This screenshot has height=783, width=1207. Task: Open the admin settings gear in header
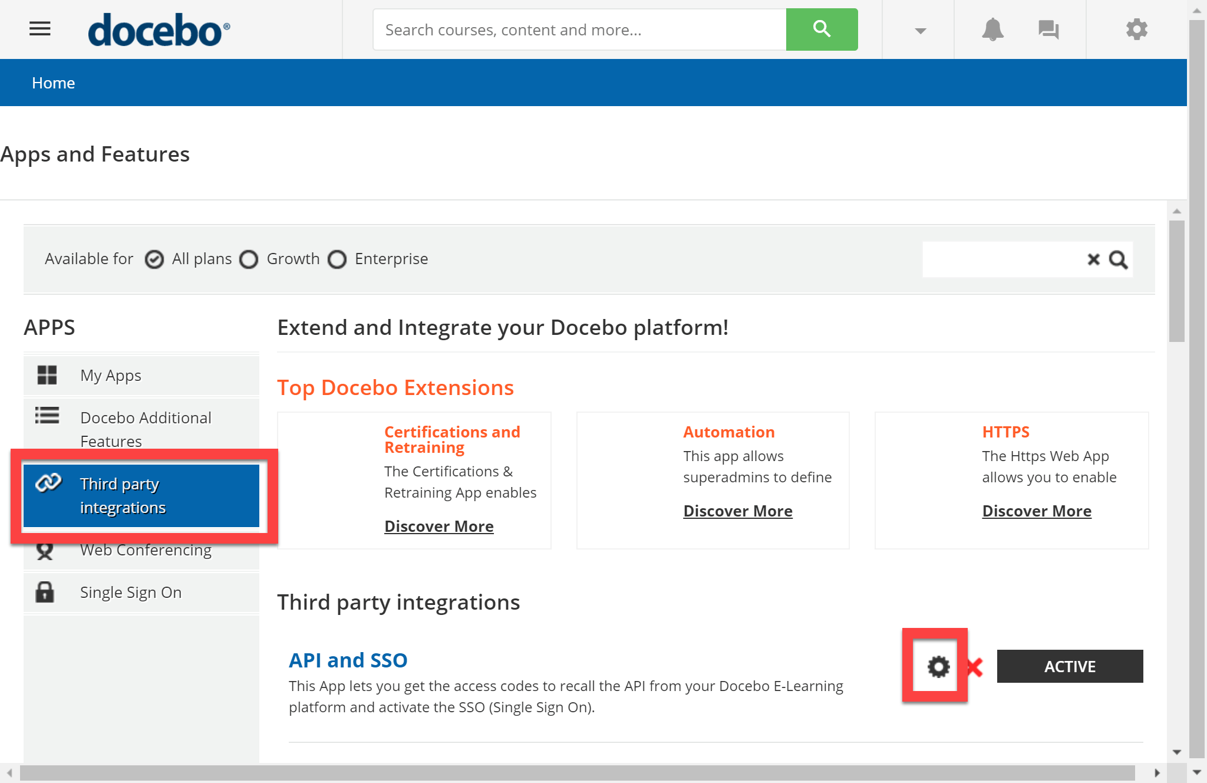coord(1137,29)
